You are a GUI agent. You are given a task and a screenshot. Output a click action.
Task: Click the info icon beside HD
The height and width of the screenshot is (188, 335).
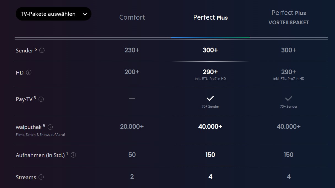pyautogui.click(x=29, y=73)
